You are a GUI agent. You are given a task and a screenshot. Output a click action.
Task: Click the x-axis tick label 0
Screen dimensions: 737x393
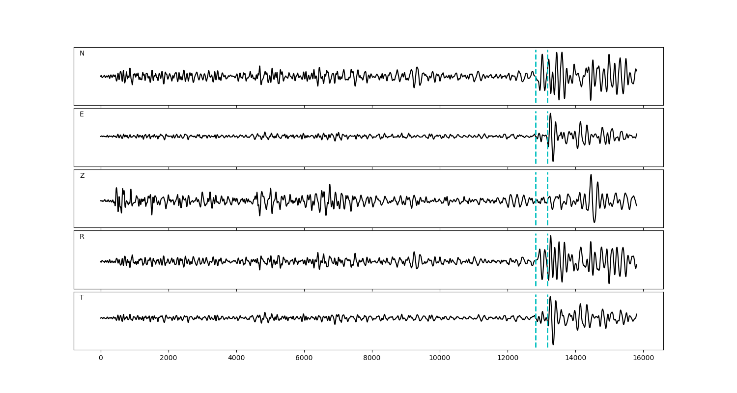[x=101, y=358]
